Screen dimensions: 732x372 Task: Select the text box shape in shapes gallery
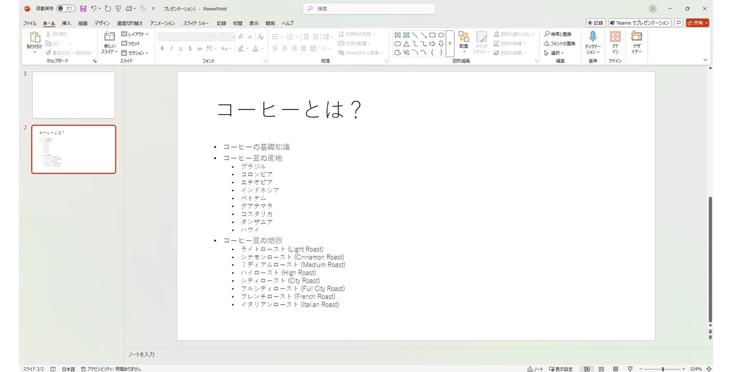pyautogui.click(x=397, y=35)
